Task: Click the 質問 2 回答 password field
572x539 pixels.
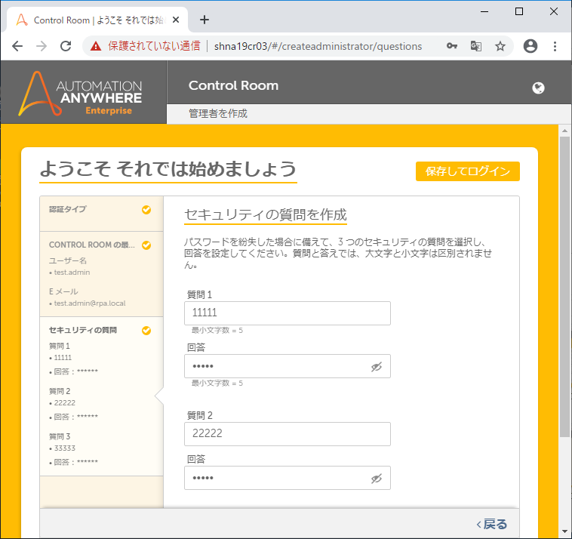Action: (x=287, y=478)
